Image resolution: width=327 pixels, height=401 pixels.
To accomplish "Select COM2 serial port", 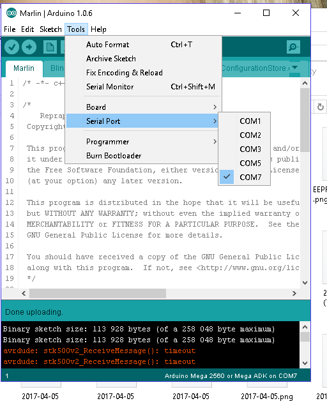I will tap(244, 135).
